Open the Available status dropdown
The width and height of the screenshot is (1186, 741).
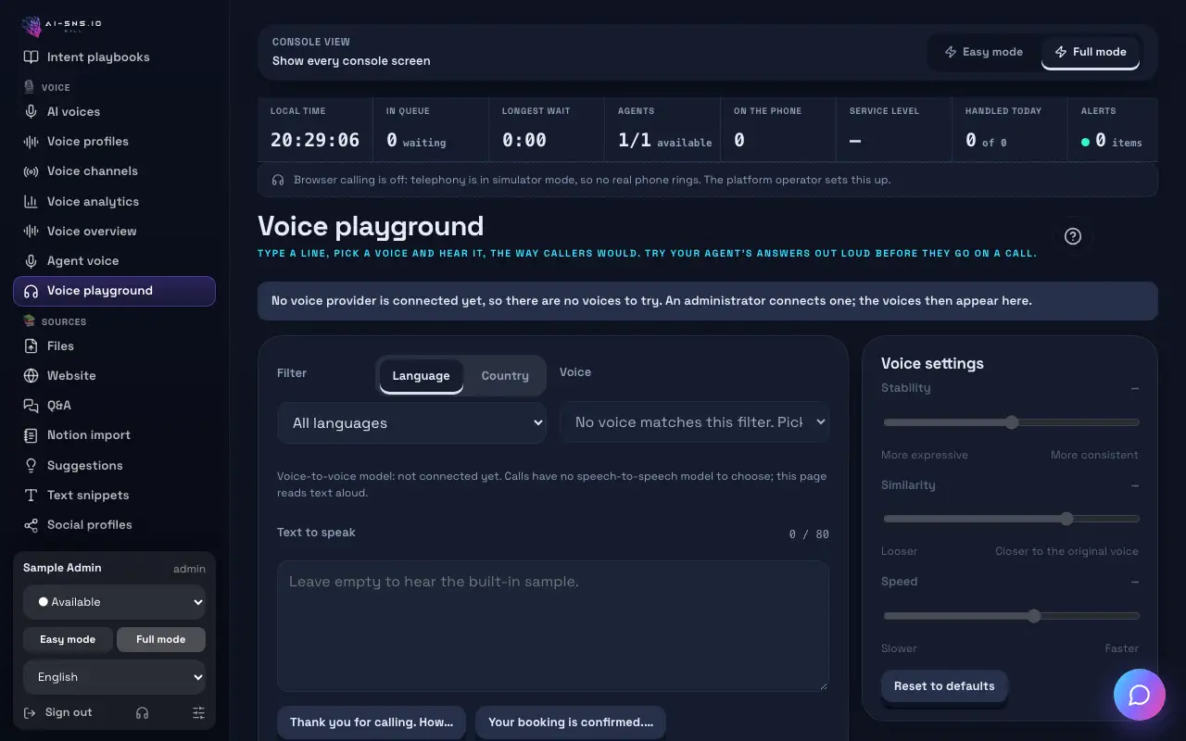point(114,602)
